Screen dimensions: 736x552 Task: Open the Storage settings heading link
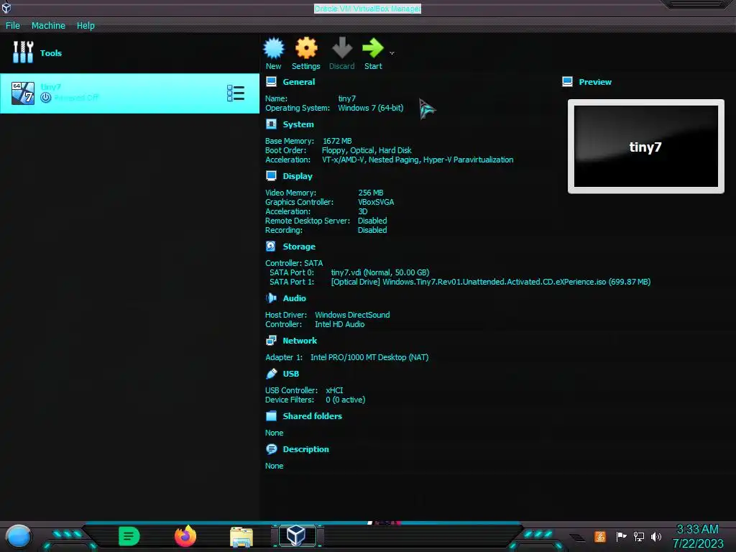tap(299, 247)
